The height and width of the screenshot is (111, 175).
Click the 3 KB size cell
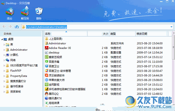tap(105, 71)
